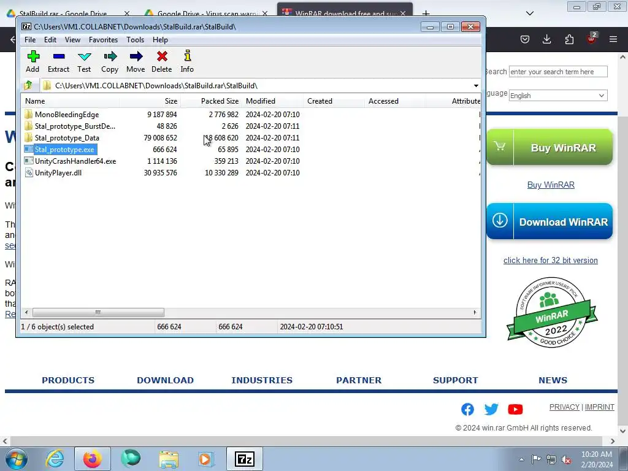Open Firefox downloads arrow icon

click(546, 39)
